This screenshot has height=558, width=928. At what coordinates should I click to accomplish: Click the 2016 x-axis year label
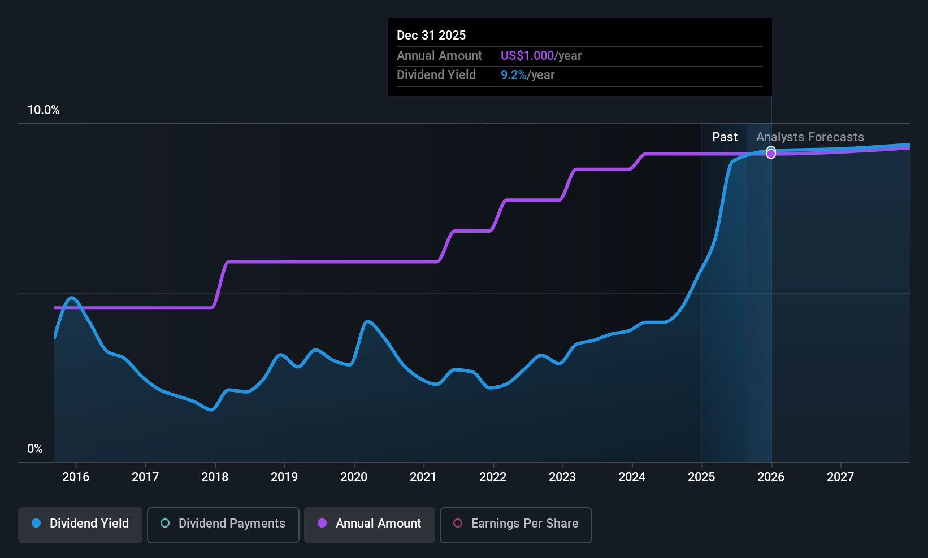click(x=76, y=477)
